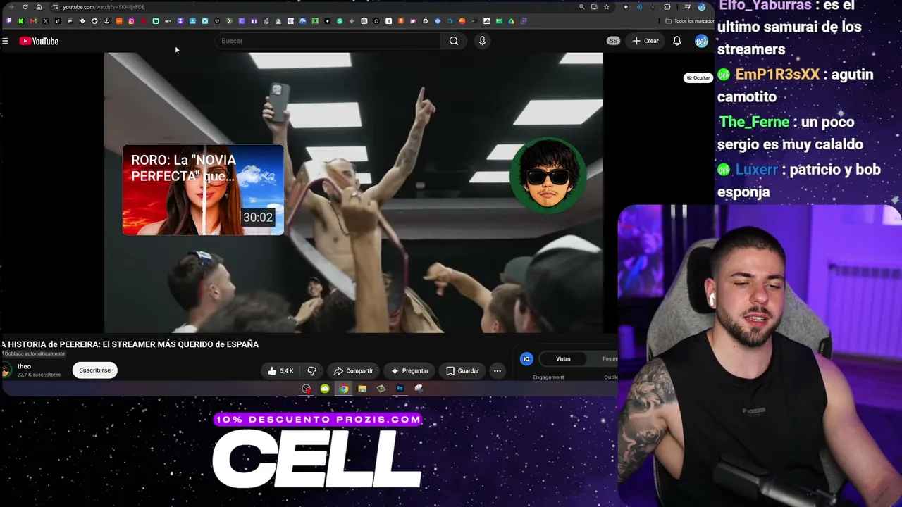The image size is (902, 507).
Task: Click the Ocultar button beside the video
Action: (x=698, y=77)
